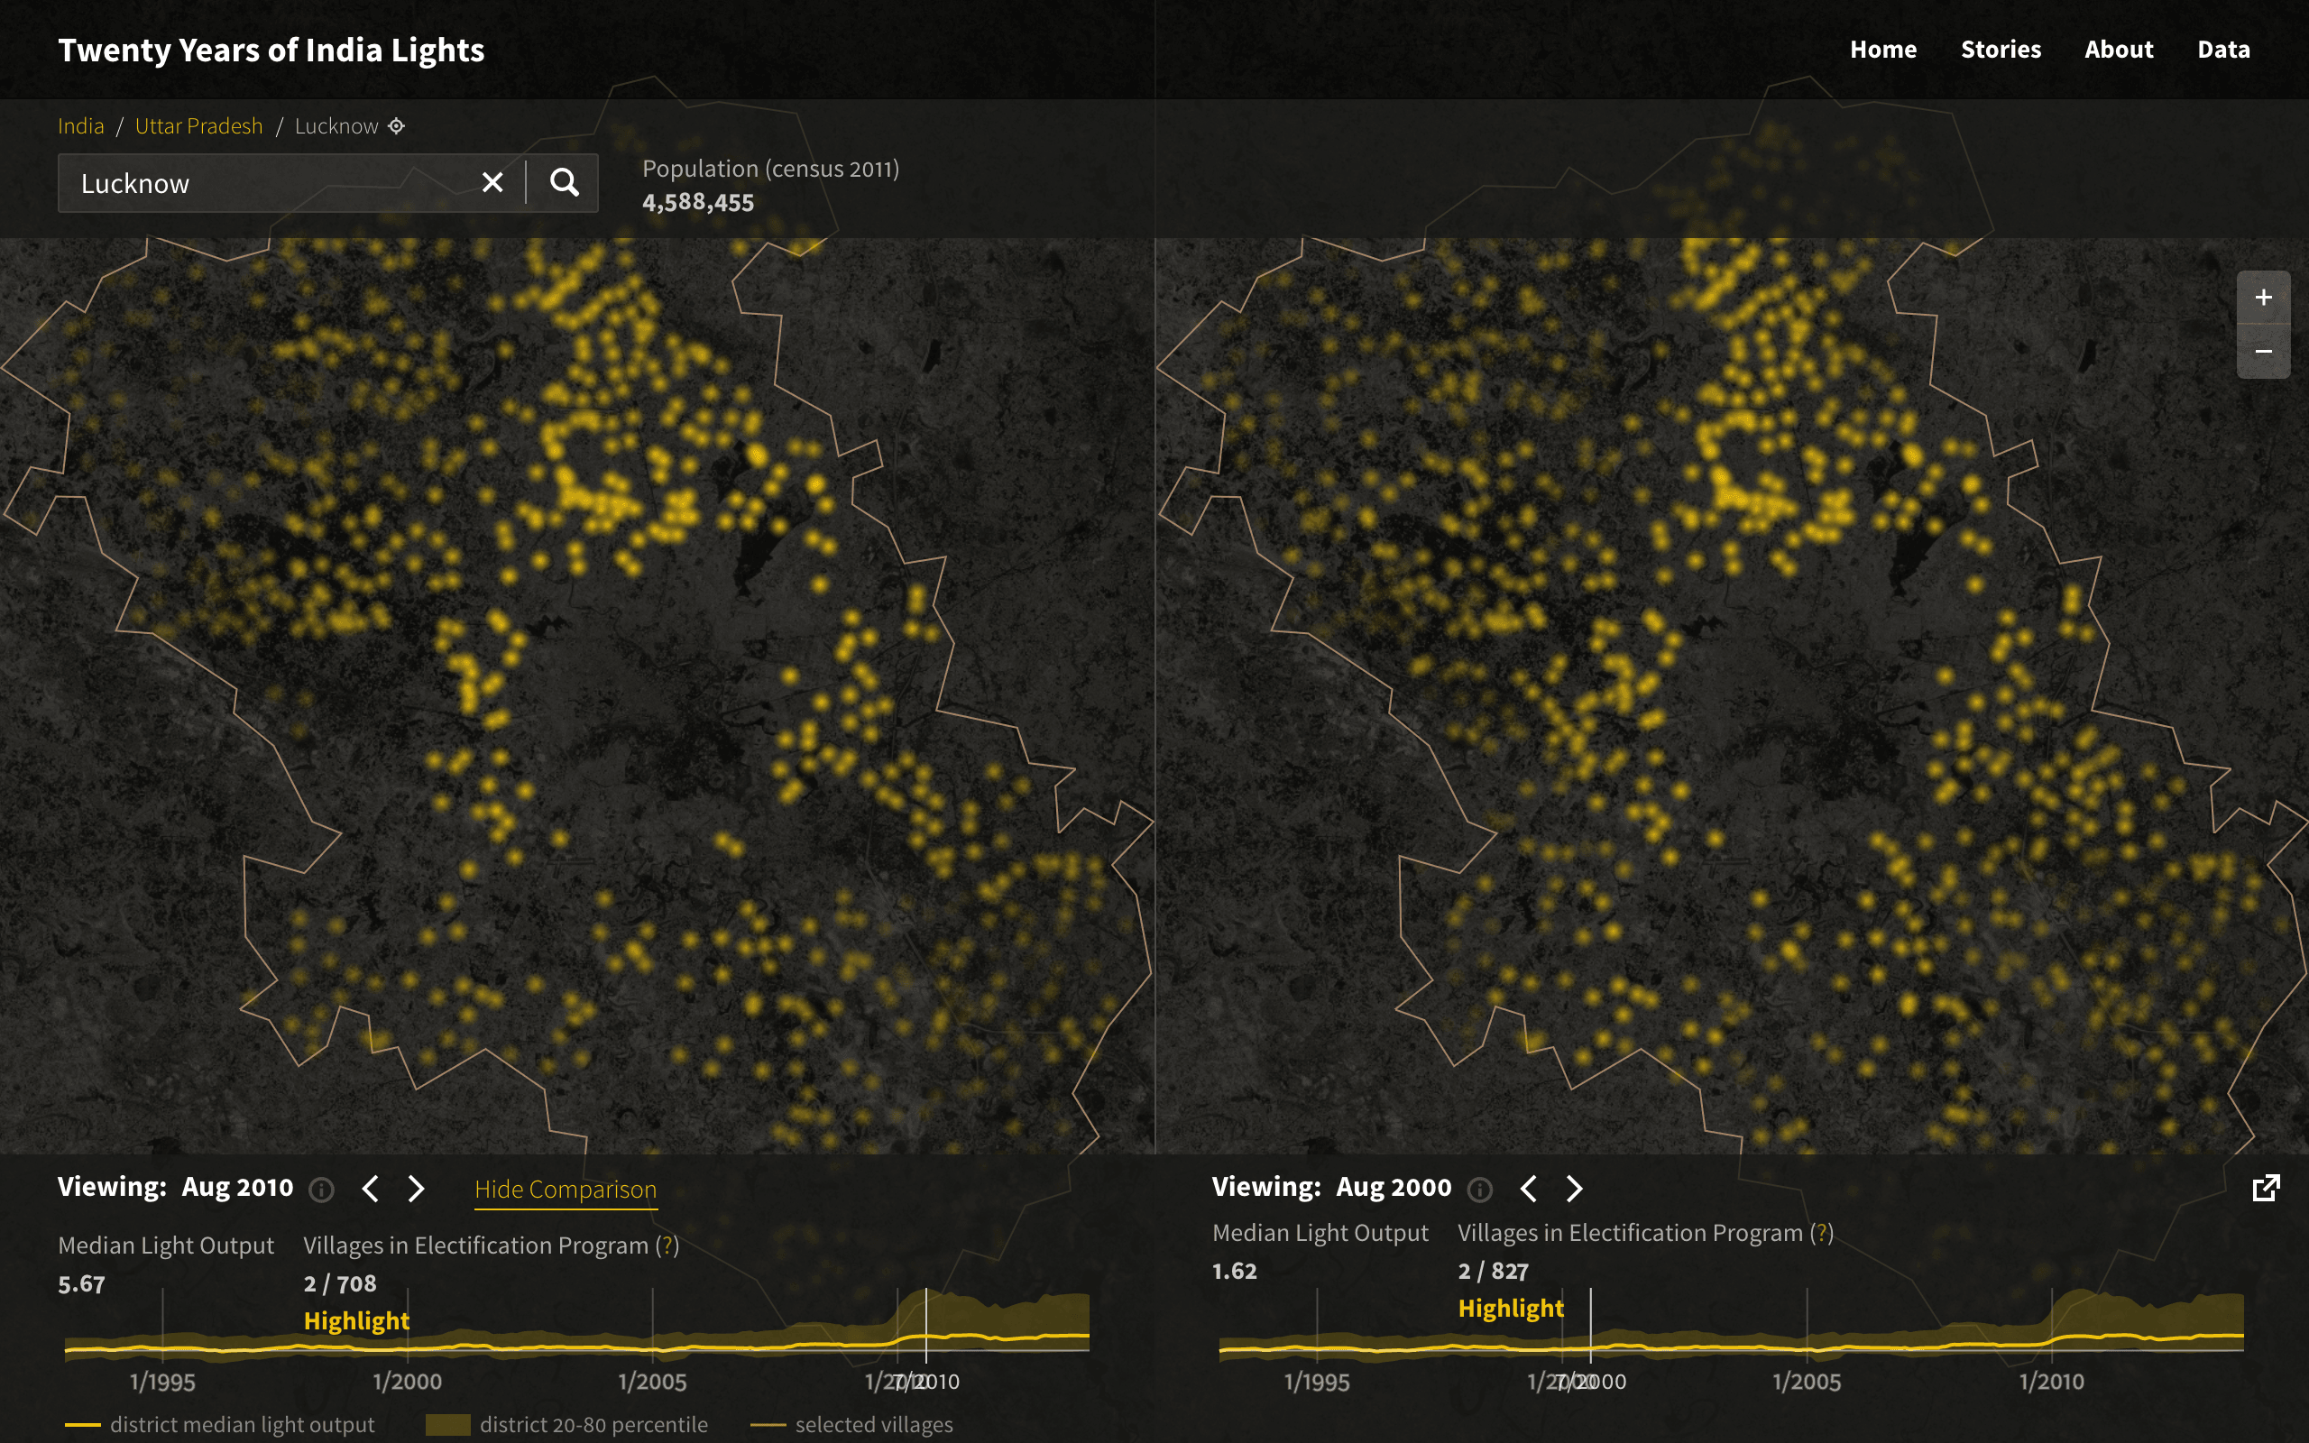Image resolution: width=2309 pixels, height=1443 pixels.
Task: Click the back arrow on Aug 2010 viewer
Action: coord(367,1189)
